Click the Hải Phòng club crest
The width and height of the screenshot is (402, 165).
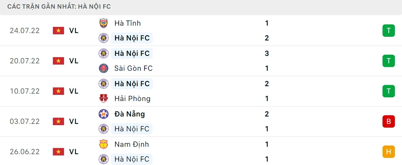point(103,99)
